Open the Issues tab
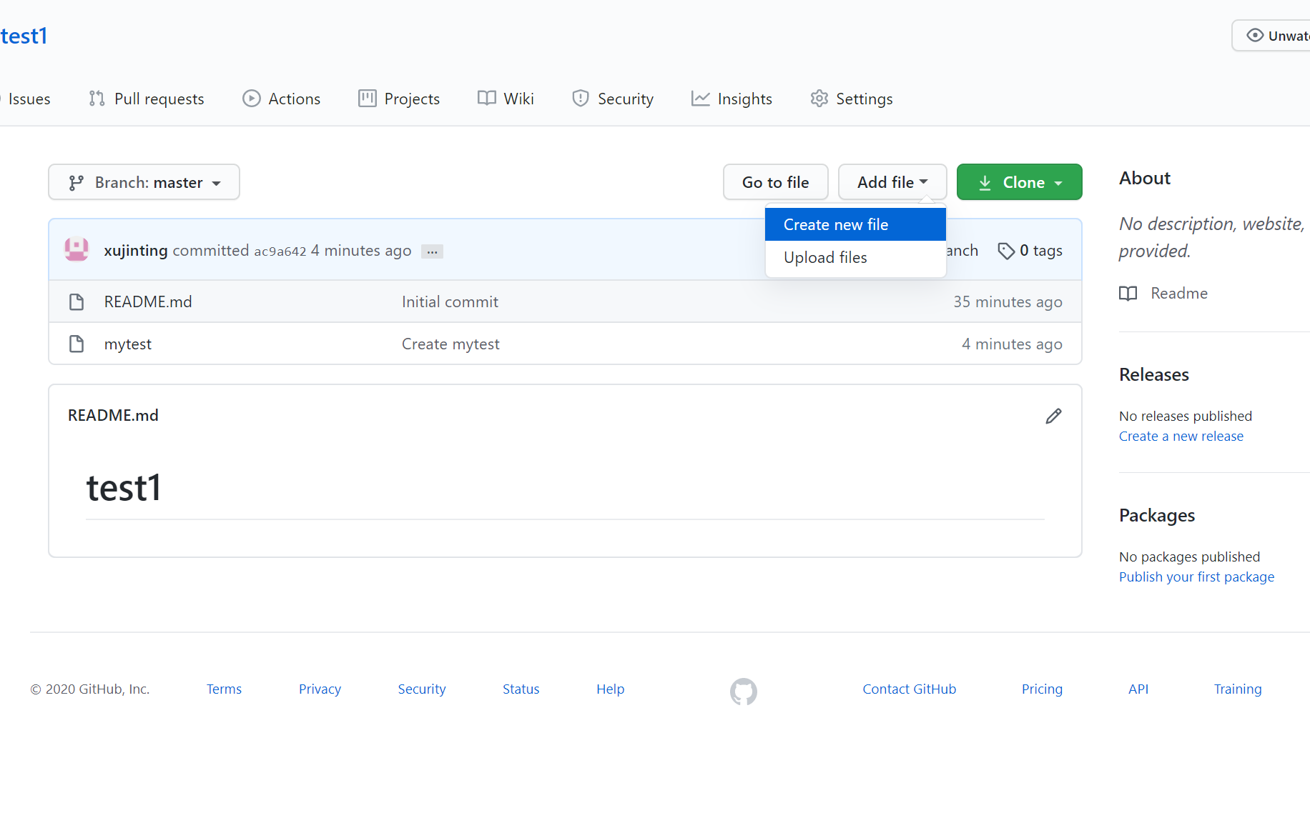This screenshot has height=818, width=1310. click(x=29, y=99)
